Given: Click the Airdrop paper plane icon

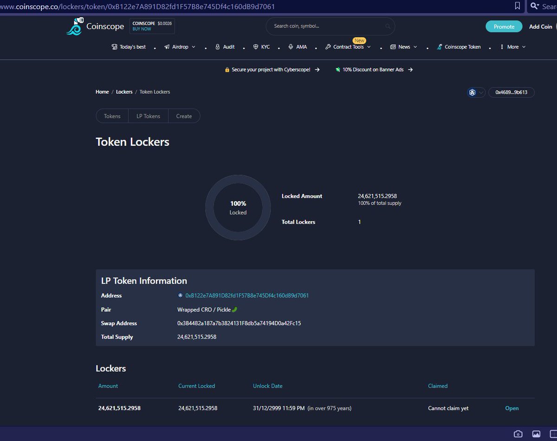Looking at the screenshot, I should pos(167,47).
